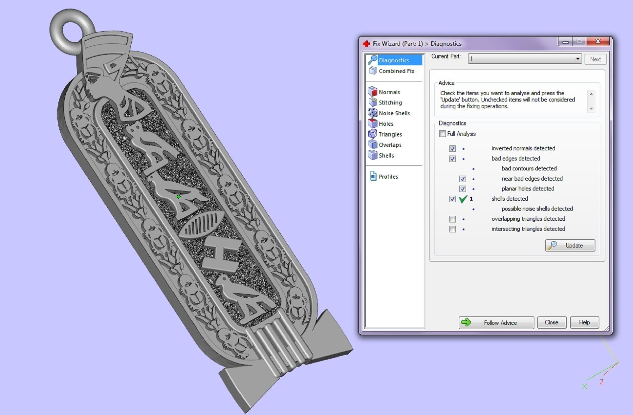
Task: Click the green checkmark beside shells detected
Action: click(x=463, y=199)
